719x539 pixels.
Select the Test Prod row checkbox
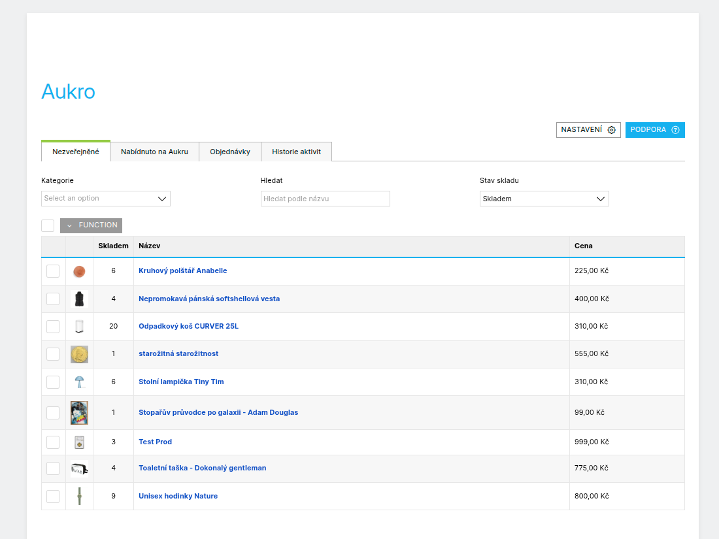coord(53,442)
